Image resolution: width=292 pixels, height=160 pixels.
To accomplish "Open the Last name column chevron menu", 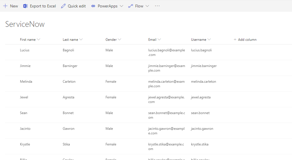I will pos(81,39).
